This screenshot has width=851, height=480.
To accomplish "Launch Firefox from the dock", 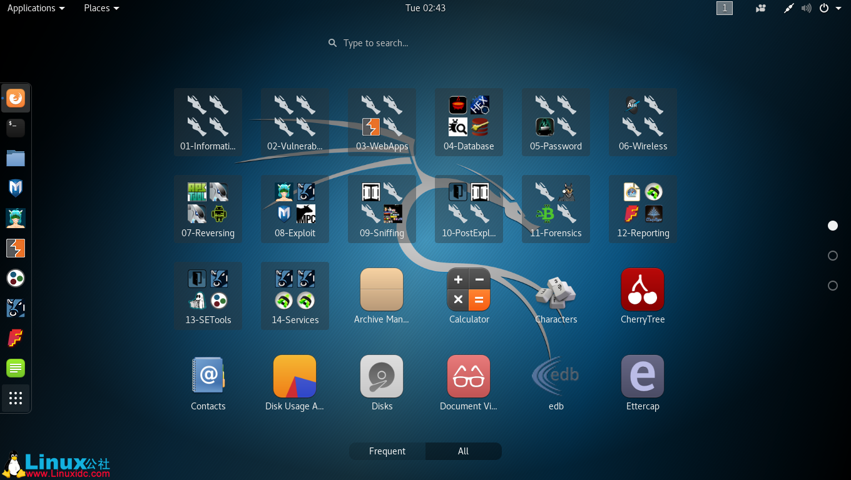I will [x=16, y=98].
